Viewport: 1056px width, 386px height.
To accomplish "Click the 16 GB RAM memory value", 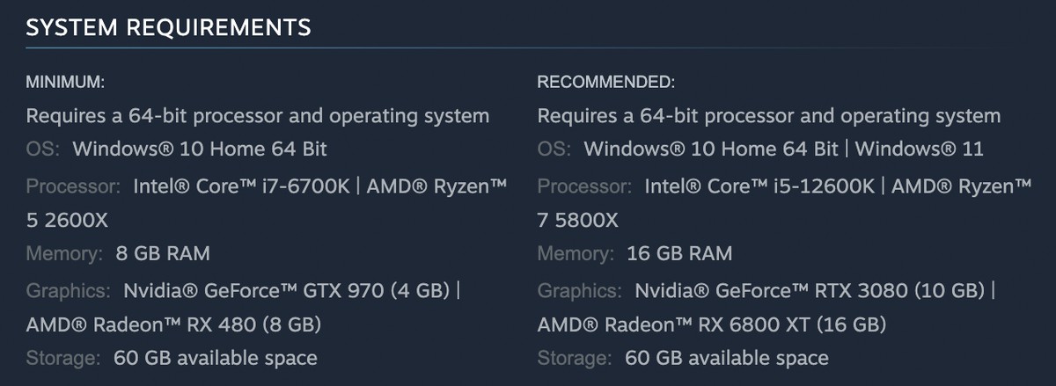I will click(679, 255).
